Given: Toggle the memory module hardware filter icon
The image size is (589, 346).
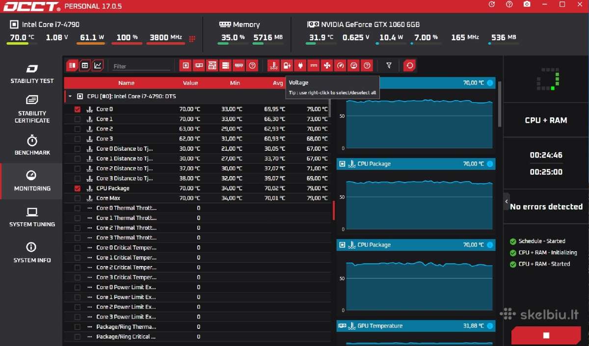Looking at the screenshot, I should pos(239,65).
